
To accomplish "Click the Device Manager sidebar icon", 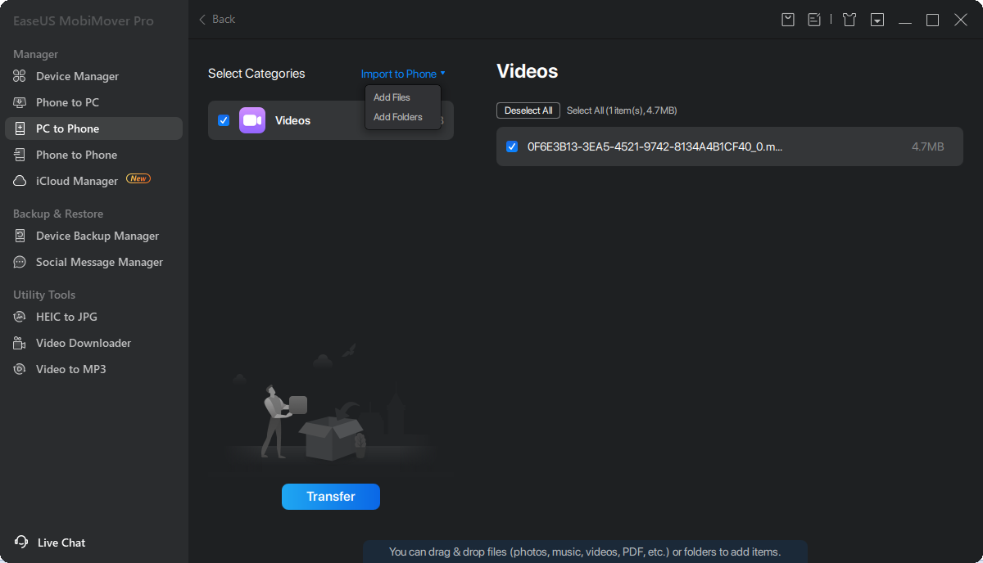I will [x=20, y=76].
